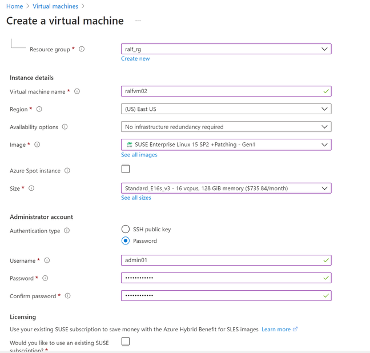Click external link icon after Learn more

coord(295,329)
